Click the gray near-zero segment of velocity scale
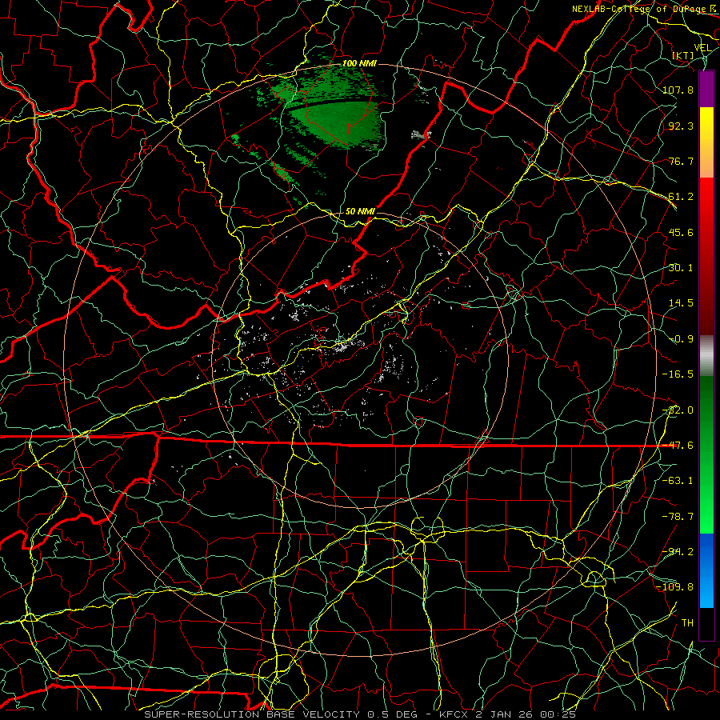This screenshot has width=720, height=720. click(706, 354)
